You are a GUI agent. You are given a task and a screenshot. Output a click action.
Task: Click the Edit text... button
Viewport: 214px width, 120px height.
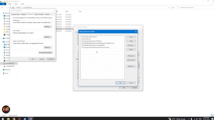(x=131, y=66)
